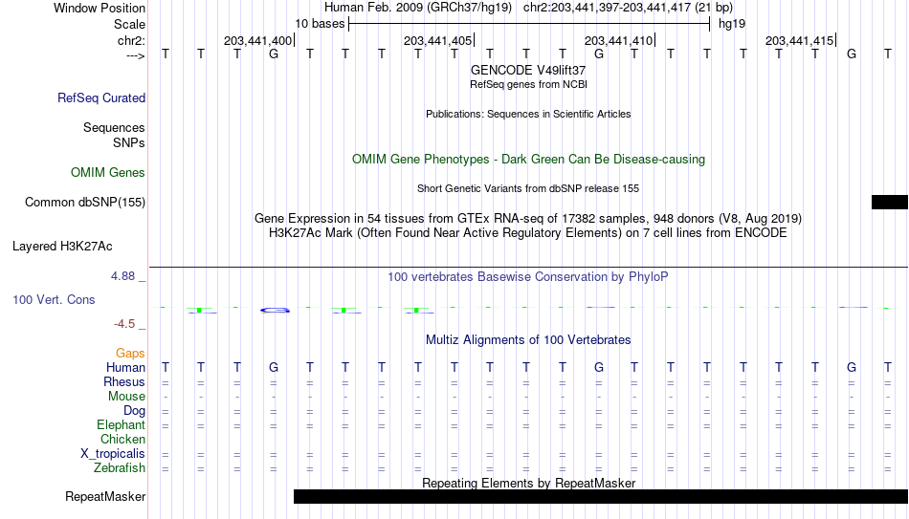The width and height of the screenshot is (909, 519).
Task: Click the 203,441,400 coordinate label
Action: (258, 40)
